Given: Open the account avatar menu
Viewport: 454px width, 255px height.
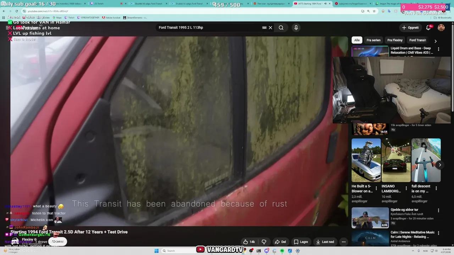Looking at the screenshot, I should click(441, 28).
